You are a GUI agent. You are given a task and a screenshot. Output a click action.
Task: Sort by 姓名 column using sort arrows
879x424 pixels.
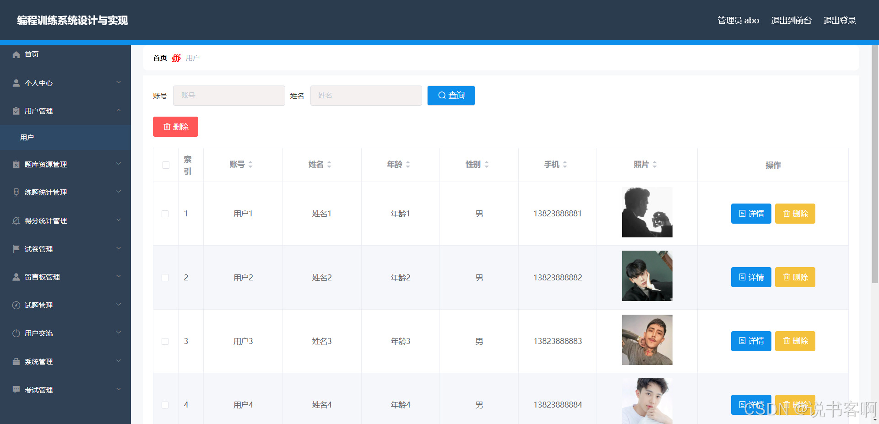tap(329, 165)
